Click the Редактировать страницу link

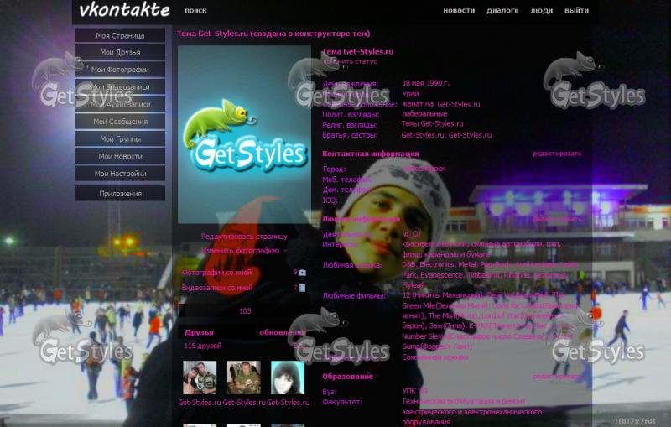(x=244, y=237)
